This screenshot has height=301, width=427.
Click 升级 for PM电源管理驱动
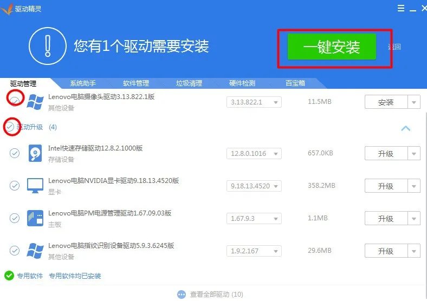(386, 218)
